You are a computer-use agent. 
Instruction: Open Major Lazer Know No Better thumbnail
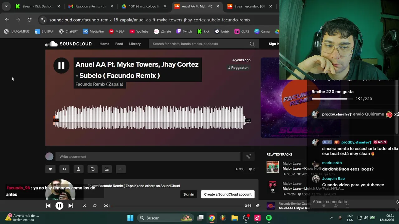click(272, 167)
